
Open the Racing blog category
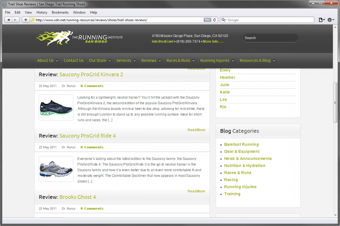[x=231, y=180]
